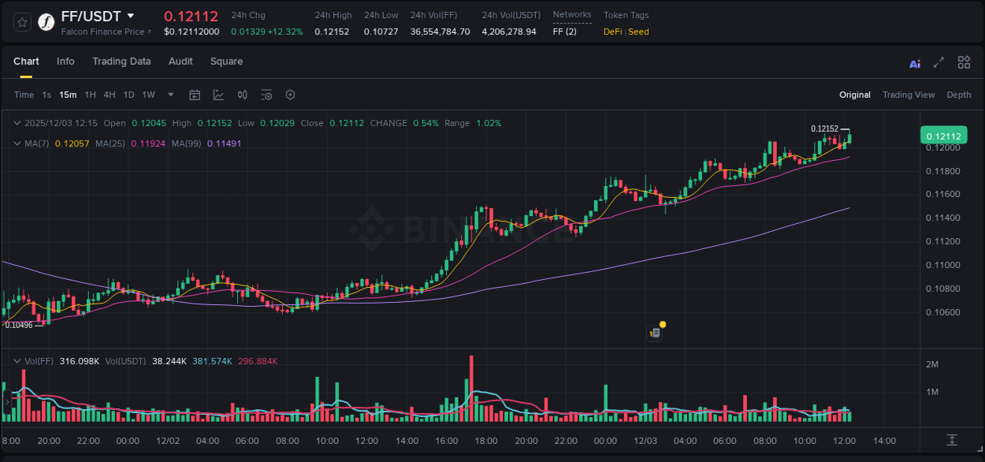Open the chart settings gear
Image resolution: width=985 pixels, height=462 pixels.
(290, 94)
